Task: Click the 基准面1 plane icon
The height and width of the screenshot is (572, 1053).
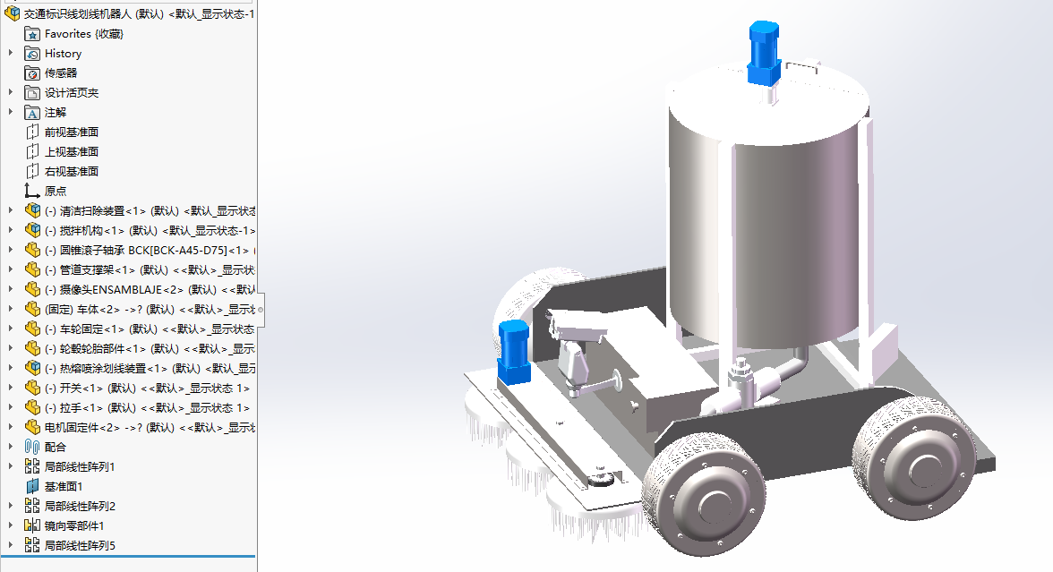Action: (x=31, y=486)
